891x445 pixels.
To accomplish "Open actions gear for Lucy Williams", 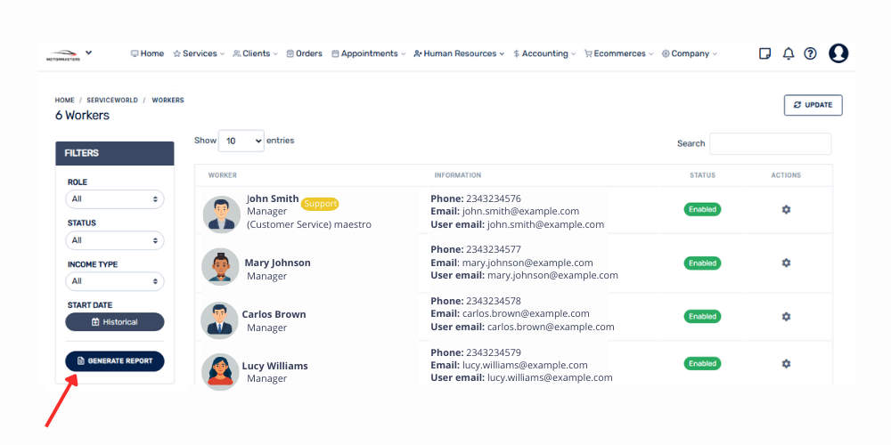I will pos(786,364).
